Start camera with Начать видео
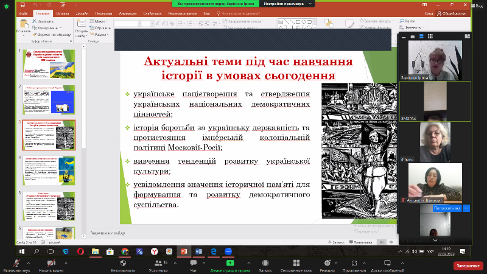487x274 pixels. click(51, 266)
